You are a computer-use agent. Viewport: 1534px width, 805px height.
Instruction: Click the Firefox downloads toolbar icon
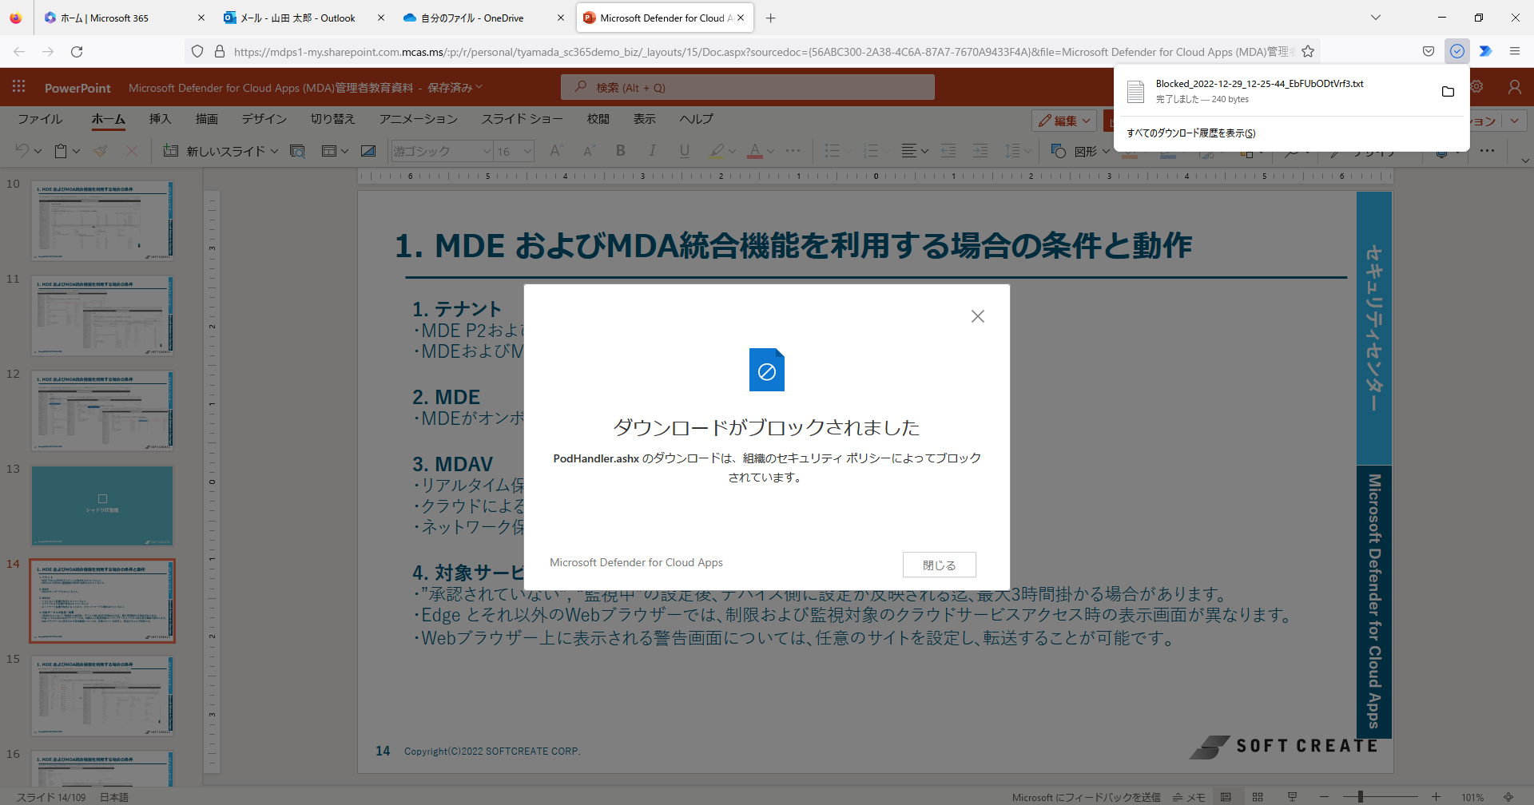coord(1457,51)
